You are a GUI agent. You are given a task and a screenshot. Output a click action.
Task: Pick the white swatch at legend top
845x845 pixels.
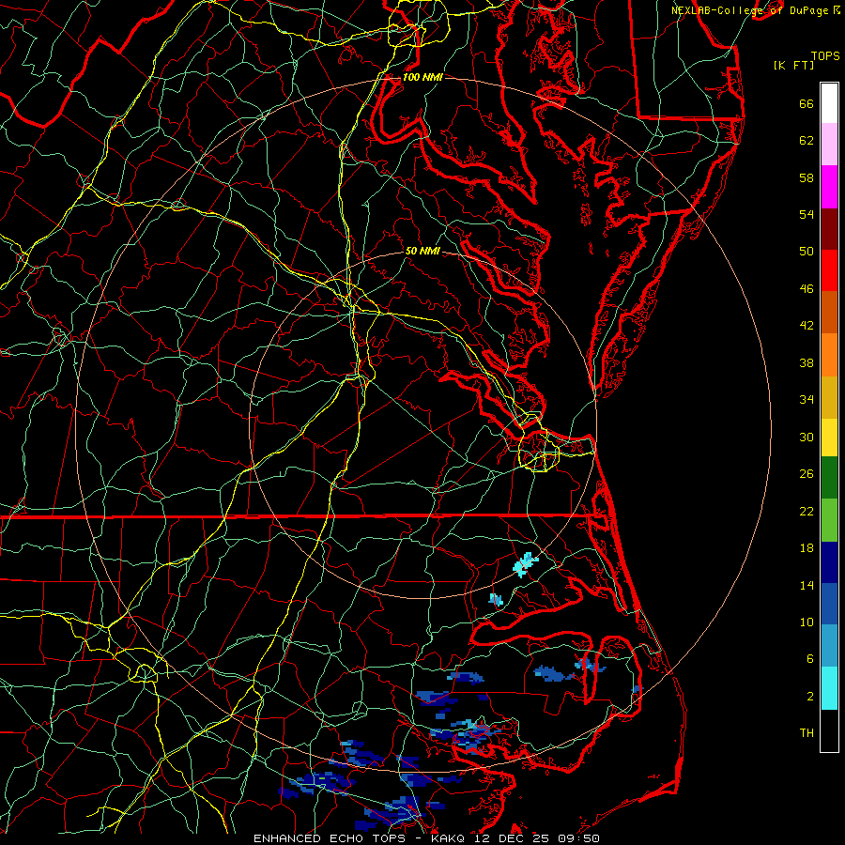click(x=829, y=103)
